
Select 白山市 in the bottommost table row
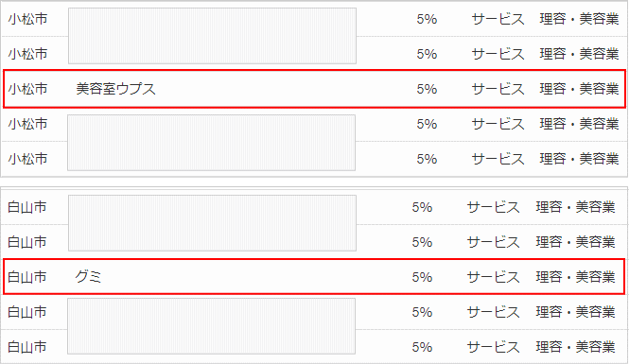[26, 347]
